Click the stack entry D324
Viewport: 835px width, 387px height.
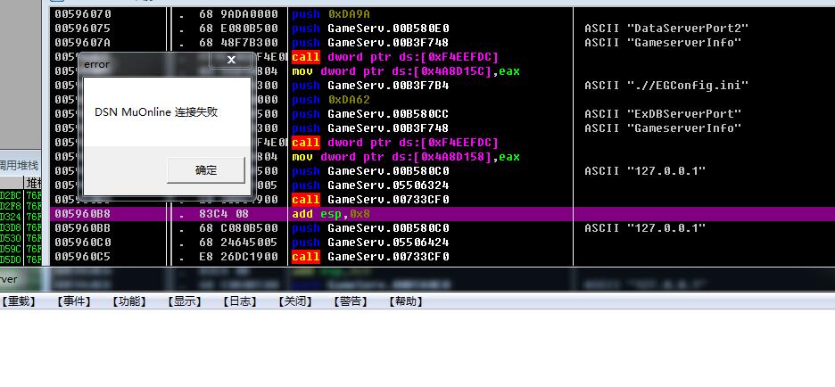click(x=11, y=217)
